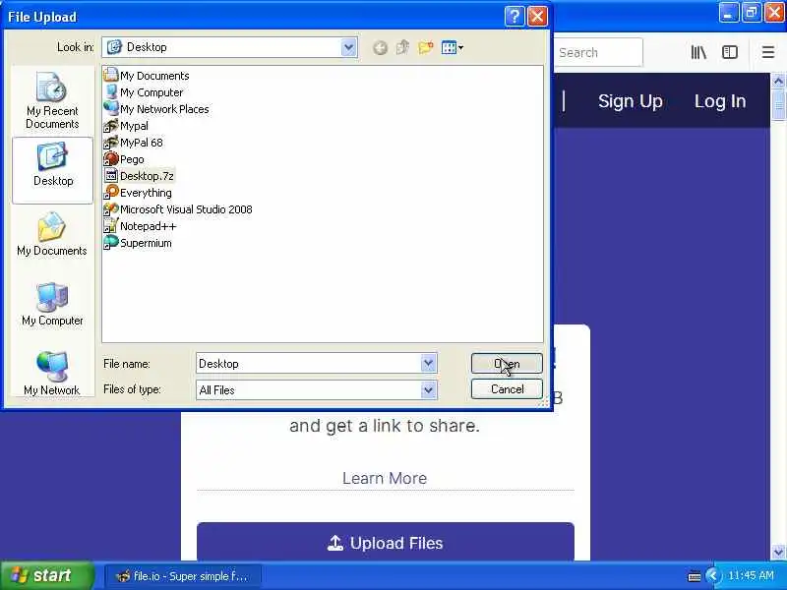
Task: Open the View Menu icon dropdown
Action: [453, 47]
